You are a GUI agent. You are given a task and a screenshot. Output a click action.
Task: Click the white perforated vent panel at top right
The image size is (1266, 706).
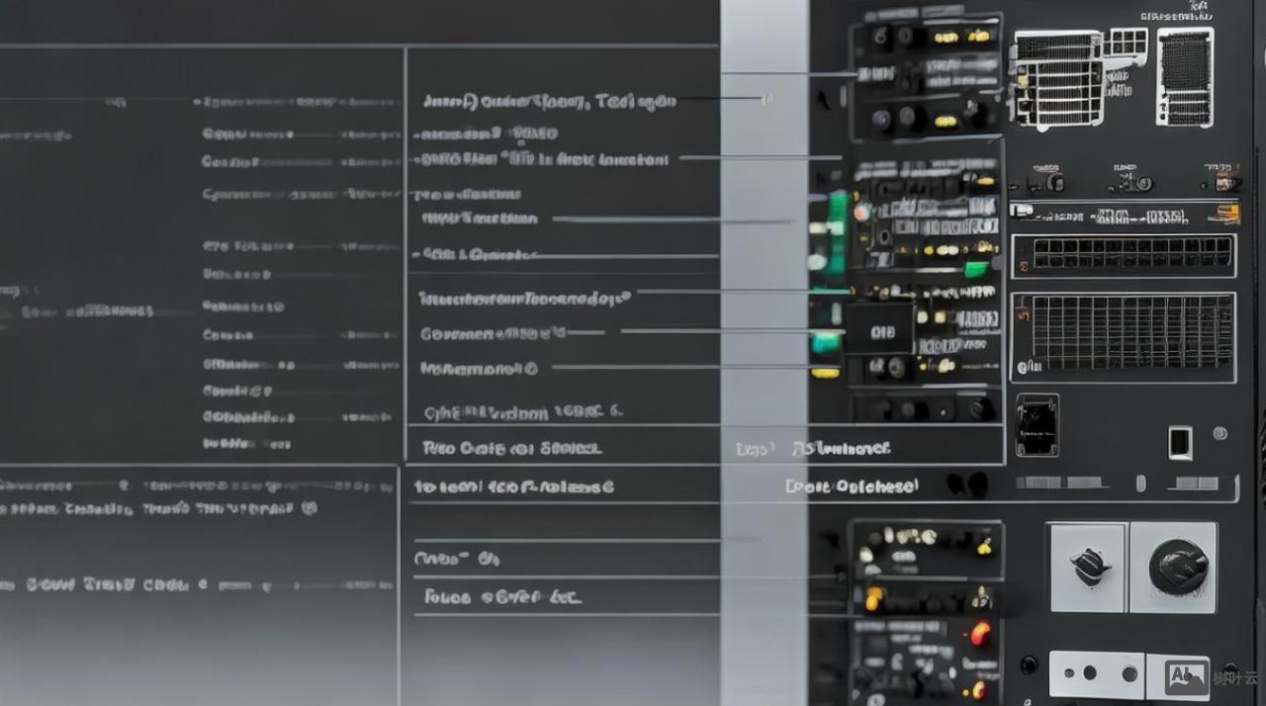click(1185, 76)
